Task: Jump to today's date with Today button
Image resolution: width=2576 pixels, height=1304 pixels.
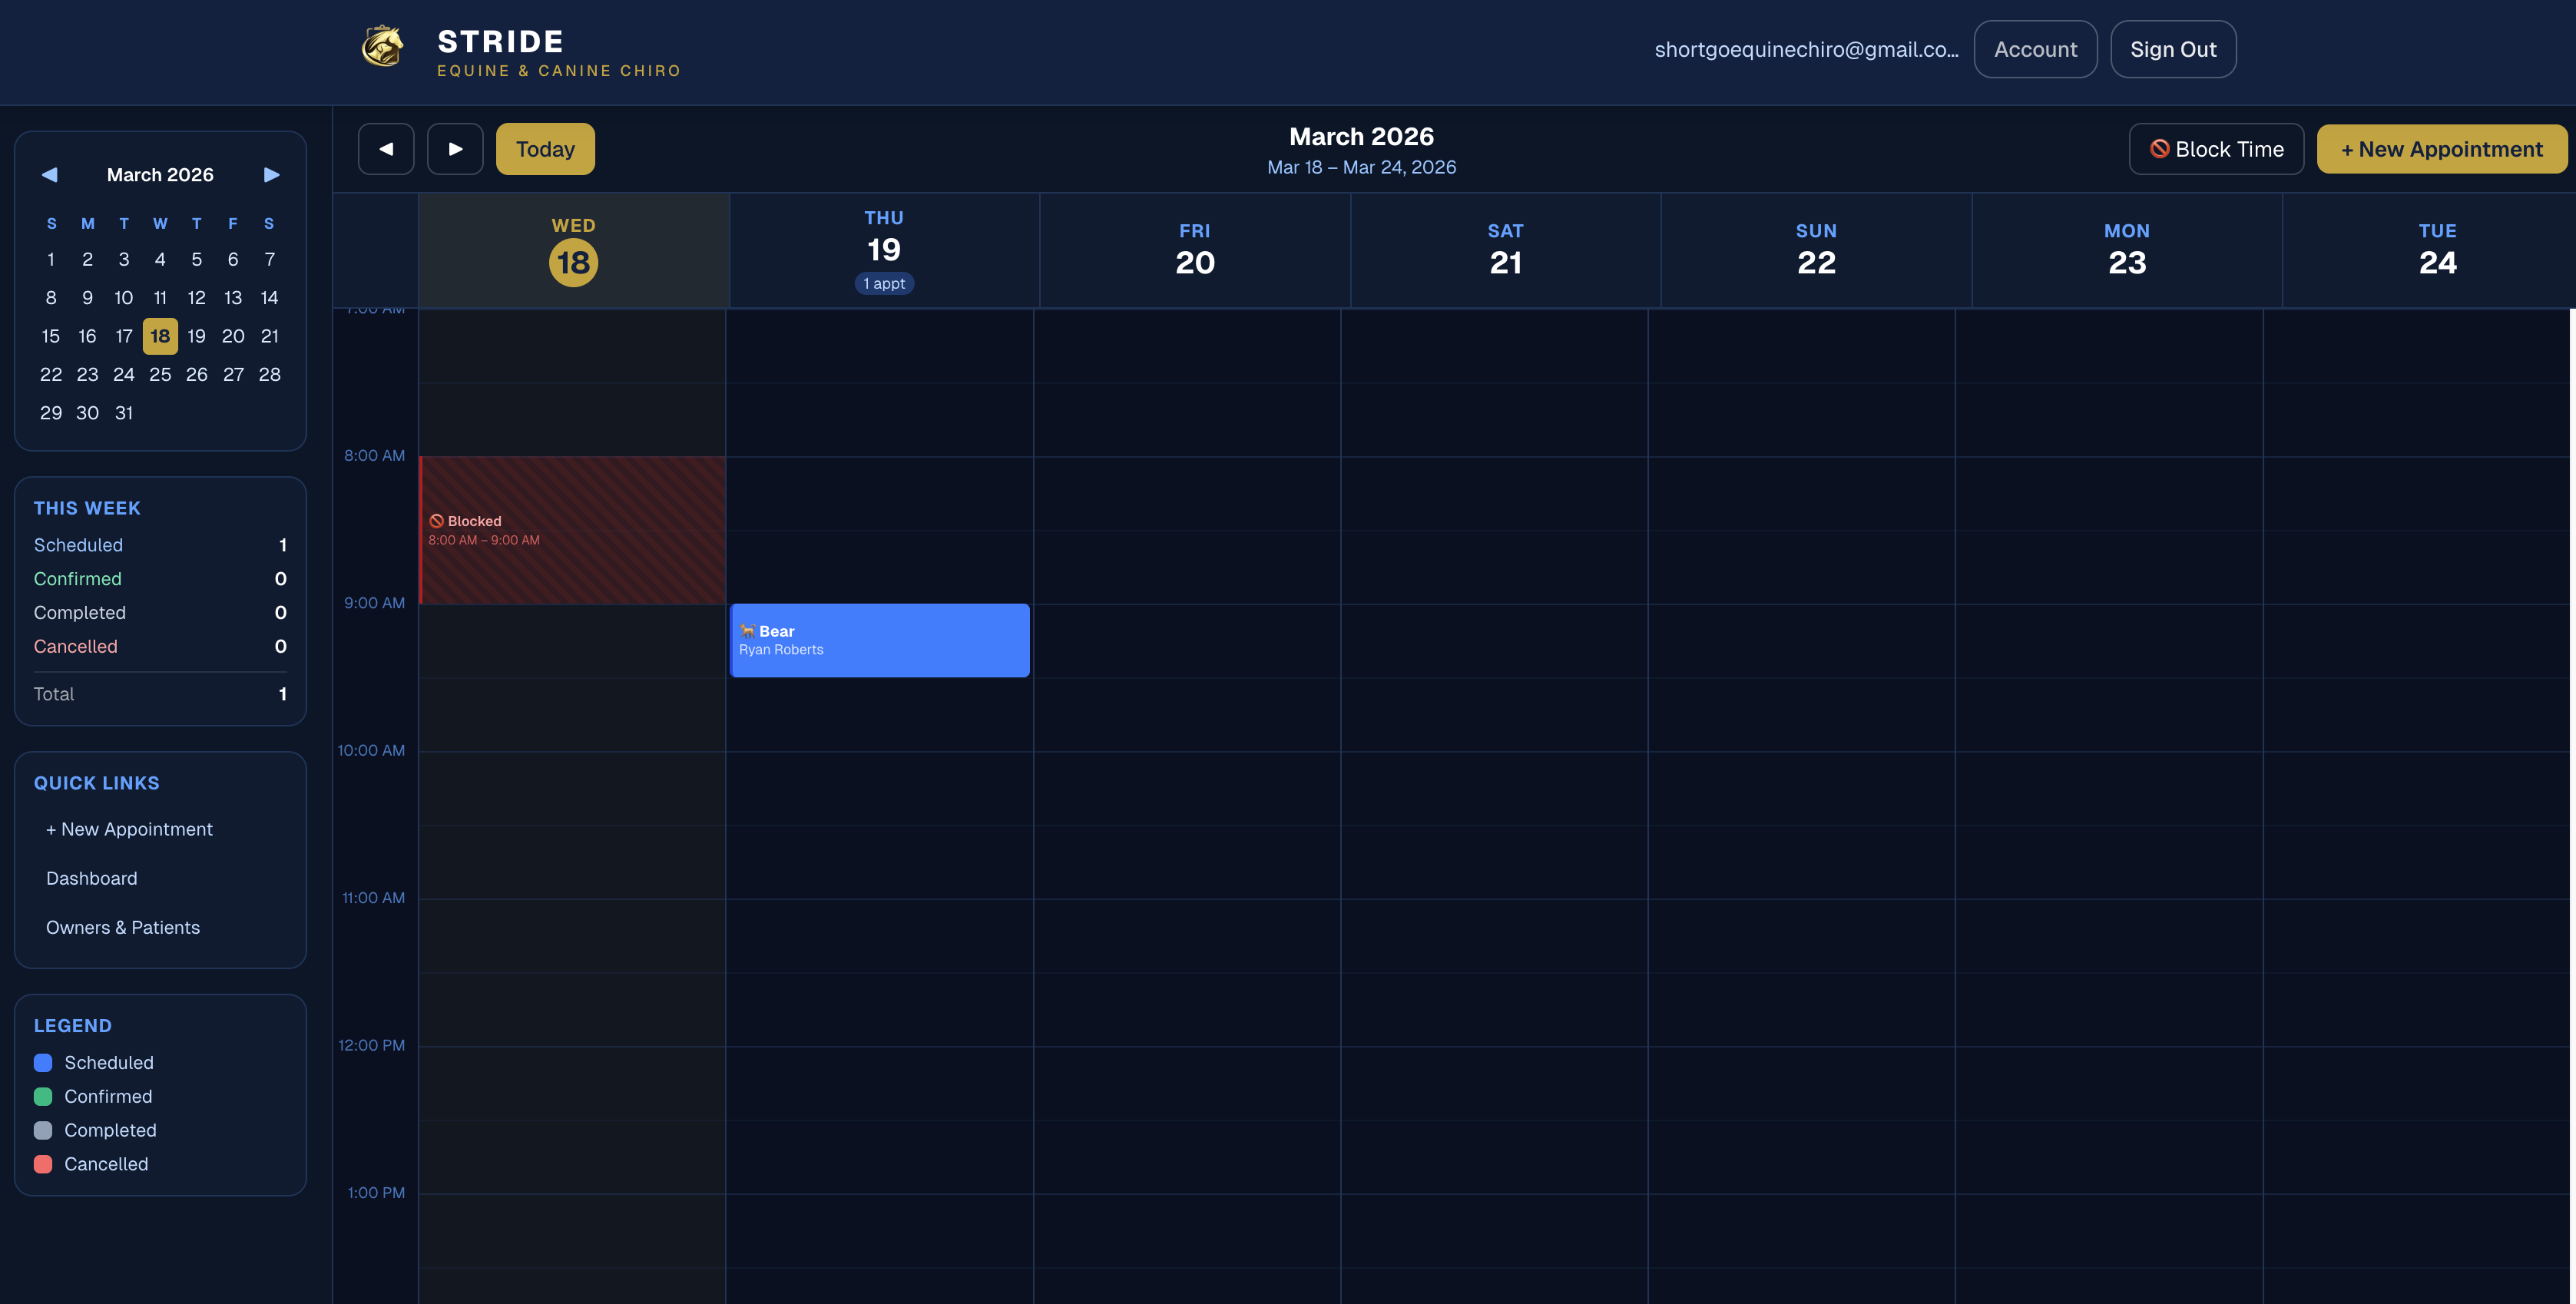Action: pos(545,148)
